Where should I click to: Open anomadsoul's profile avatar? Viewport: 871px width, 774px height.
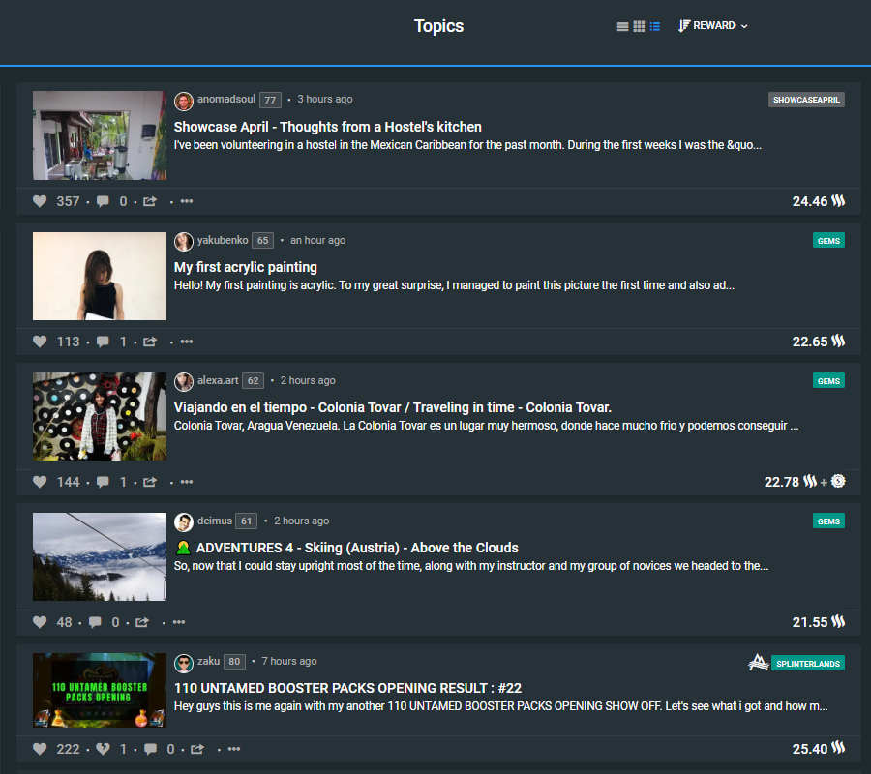184,100
